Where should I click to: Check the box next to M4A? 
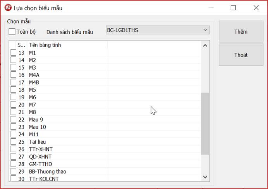[x=13, y=75]
